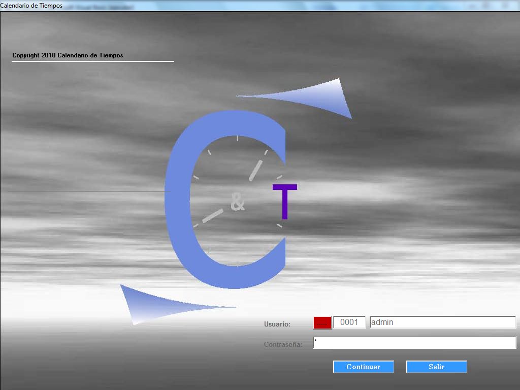Click the lower blue arrowhead graphic
The height and width of the screenshot is (390, 520).
coord(147,304)
